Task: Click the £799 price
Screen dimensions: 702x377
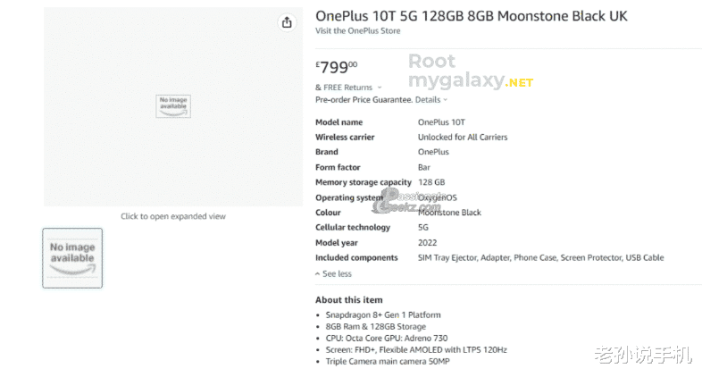Action: click(338, 66)
